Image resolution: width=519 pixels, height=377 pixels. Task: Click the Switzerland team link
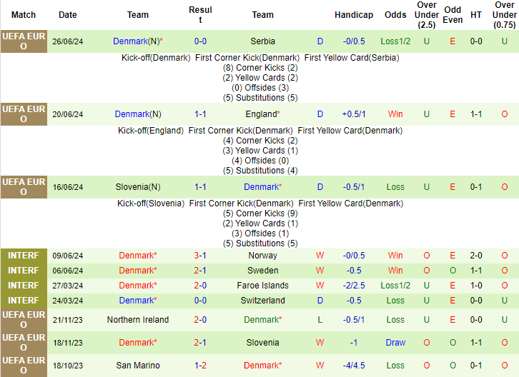262,301
